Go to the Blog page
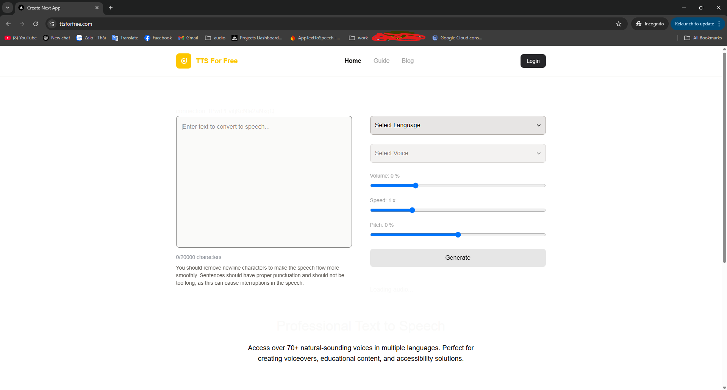This screenshot has height=390, width=727. pyautogui.click(x=408, y=61)
